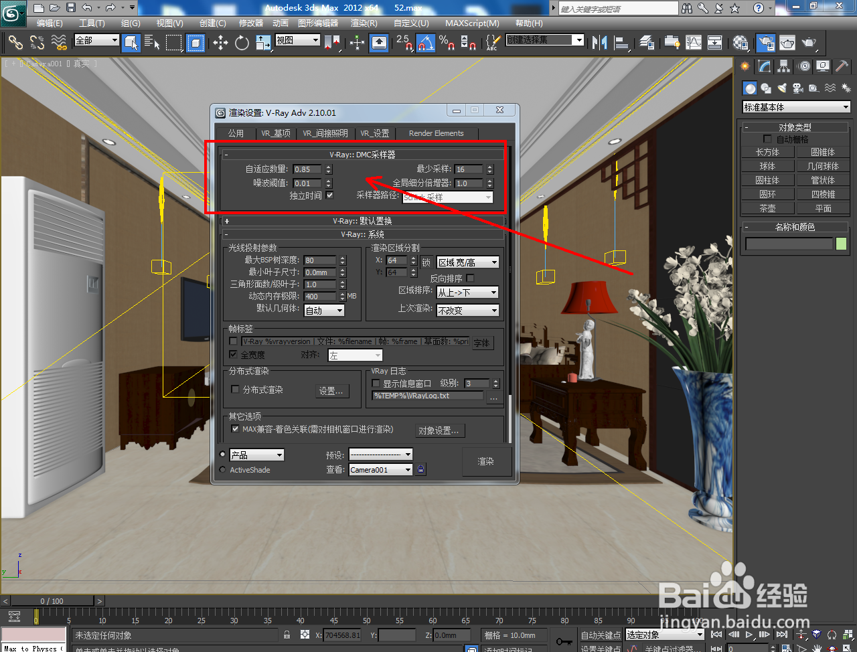Open the 预设 dropdown
The height and width of the screenshot is (652, 857).
pos(381,455)
